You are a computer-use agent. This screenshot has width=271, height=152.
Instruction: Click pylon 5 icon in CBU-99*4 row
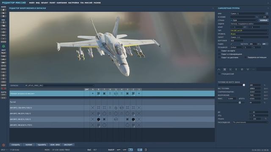(x=116, y=108)
